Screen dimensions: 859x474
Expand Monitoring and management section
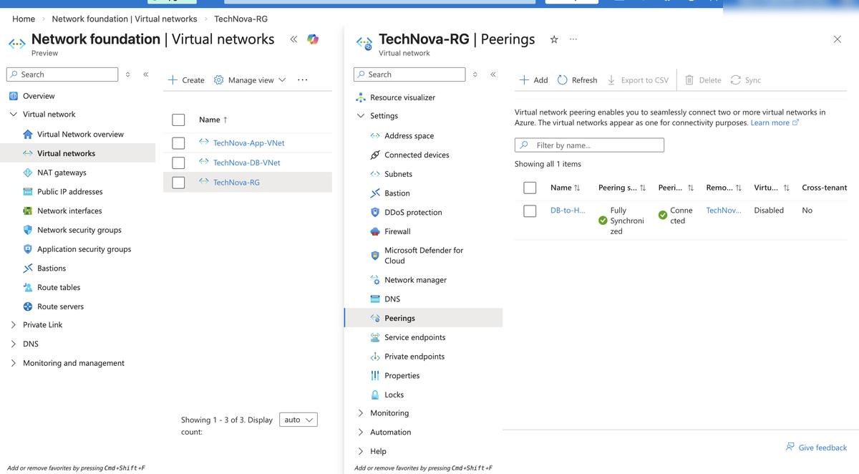pyautogui.click(x=13, y=363)
